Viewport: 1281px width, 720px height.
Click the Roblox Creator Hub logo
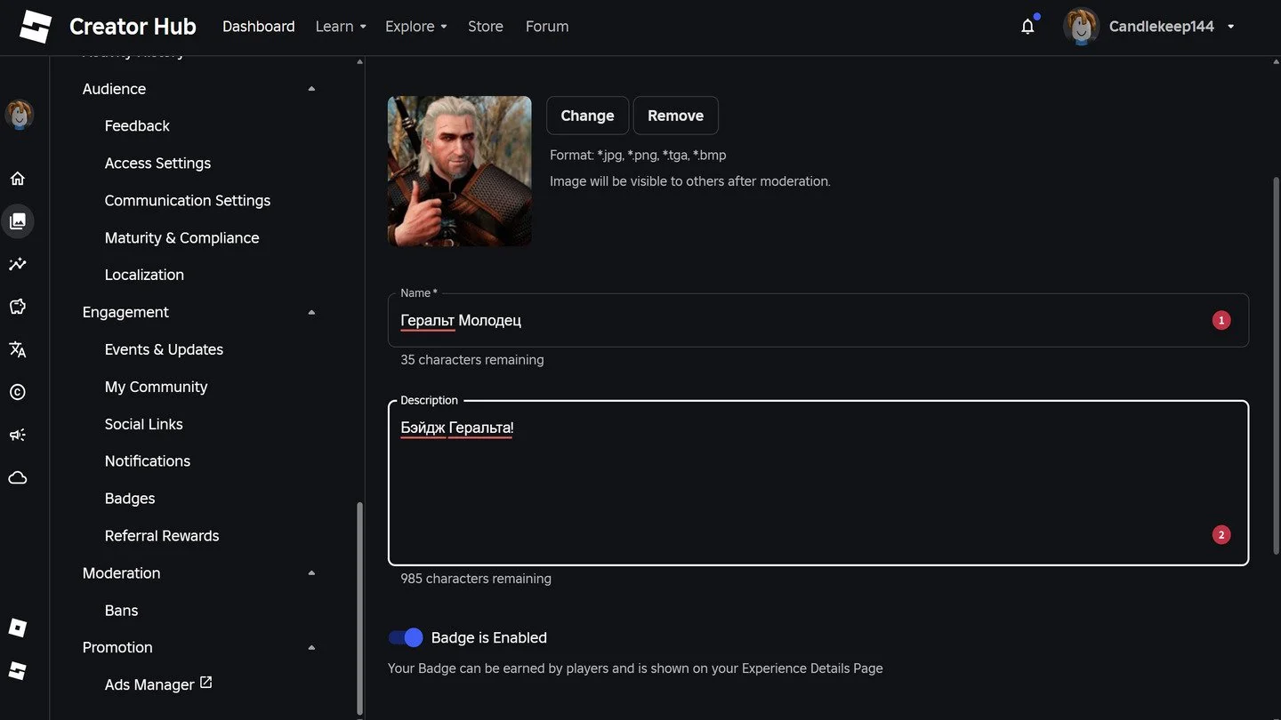(36, 27)
